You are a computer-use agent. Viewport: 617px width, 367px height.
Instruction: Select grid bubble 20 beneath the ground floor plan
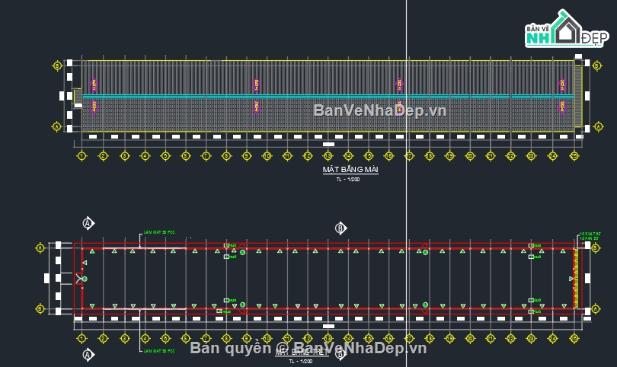coord(470,338)
